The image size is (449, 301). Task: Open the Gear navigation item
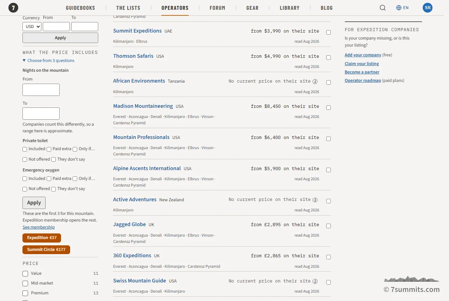253,8
